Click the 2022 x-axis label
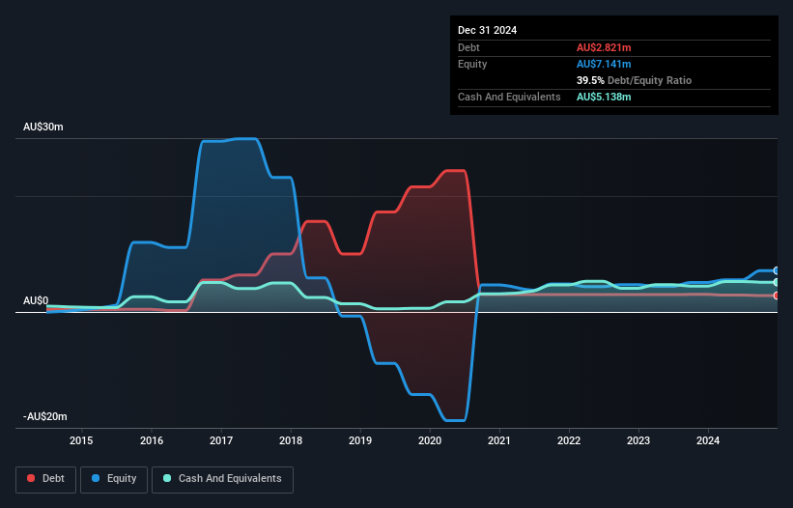 point(569,440)
